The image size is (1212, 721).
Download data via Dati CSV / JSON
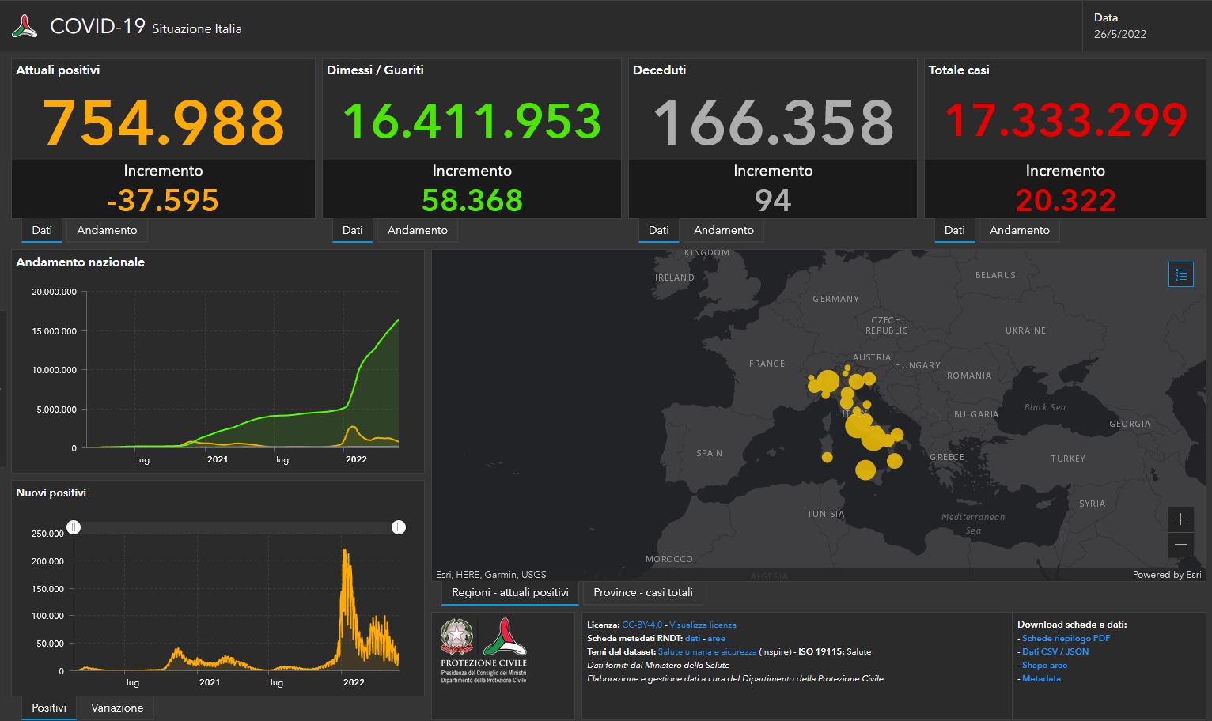[x=1054, y=651]
